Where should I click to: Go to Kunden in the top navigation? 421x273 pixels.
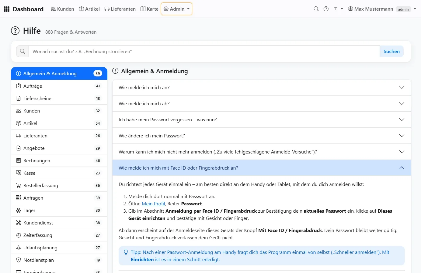62,9
